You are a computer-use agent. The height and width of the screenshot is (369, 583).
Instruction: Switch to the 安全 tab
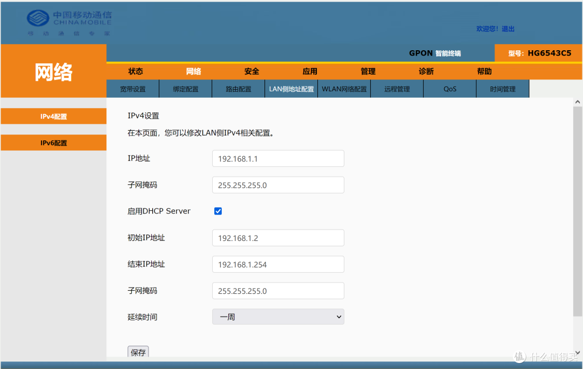click(252, 71)
